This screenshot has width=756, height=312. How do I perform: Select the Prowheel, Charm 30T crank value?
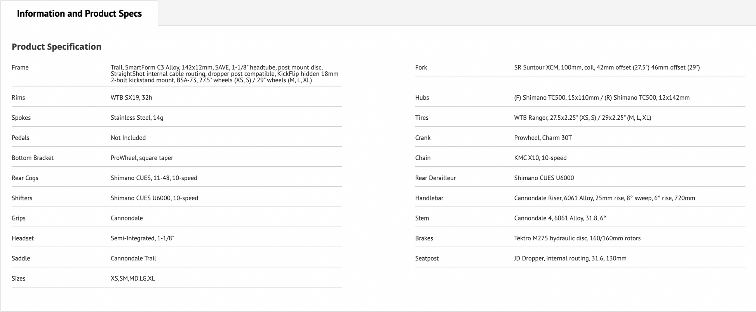tap(543, 138)
